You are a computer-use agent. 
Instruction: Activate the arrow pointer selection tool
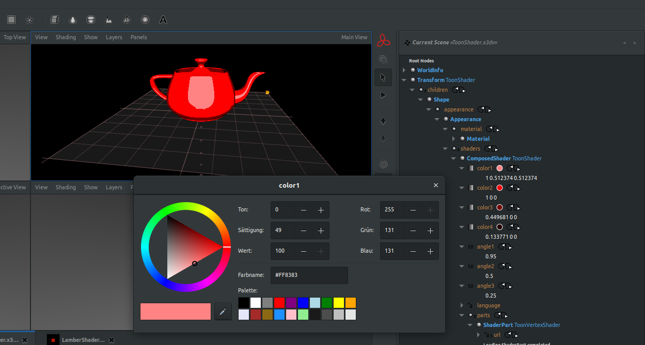point(383,77)
